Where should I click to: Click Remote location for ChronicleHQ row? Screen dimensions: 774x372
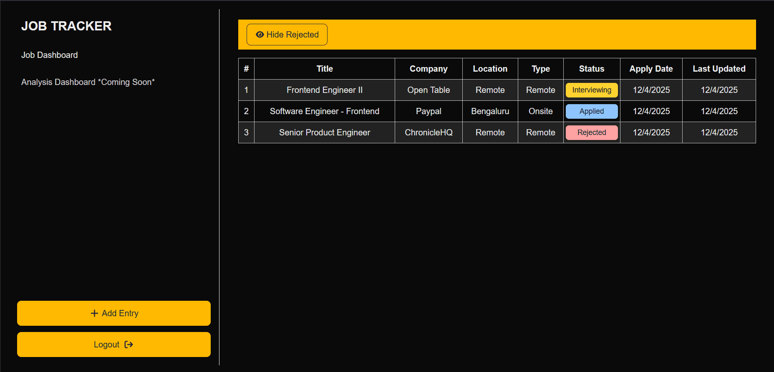coord(490,132)
